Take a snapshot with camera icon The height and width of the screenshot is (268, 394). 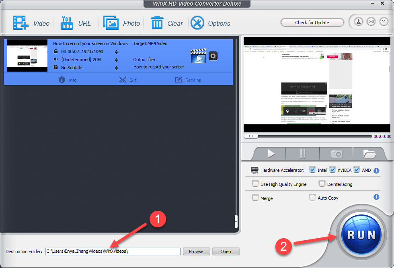click(x=336, y=154)
